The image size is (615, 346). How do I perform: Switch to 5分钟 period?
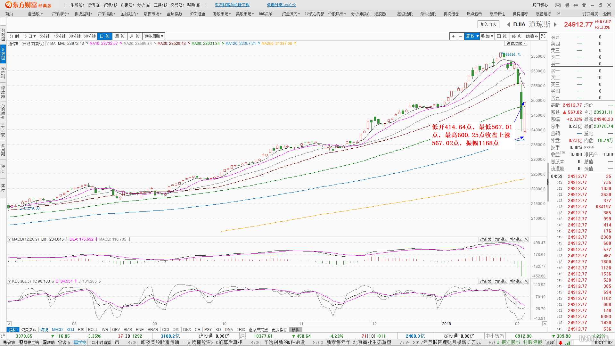click(x=45, y=36)
